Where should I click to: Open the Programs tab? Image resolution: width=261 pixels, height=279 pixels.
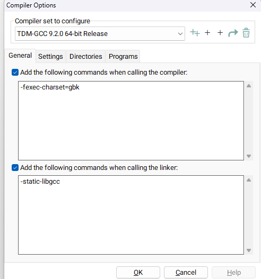123,57
